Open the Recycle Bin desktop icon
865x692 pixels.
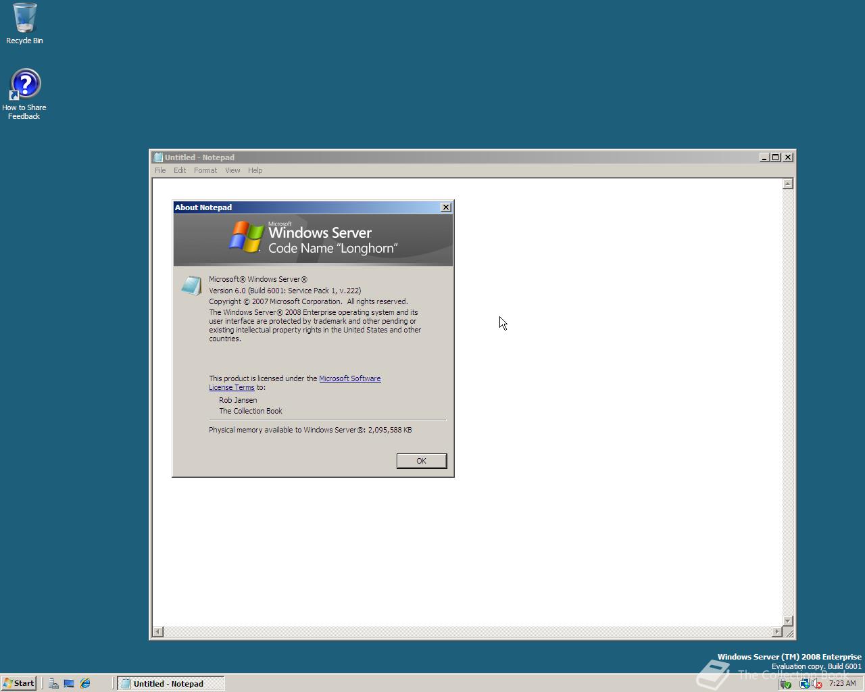24,24
